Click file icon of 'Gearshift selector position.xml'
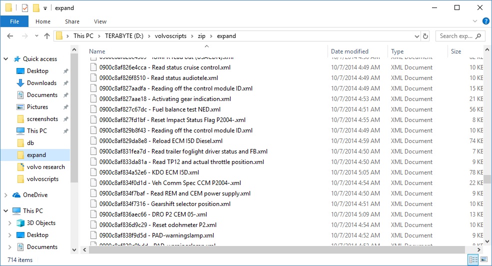 click(93, 204)
